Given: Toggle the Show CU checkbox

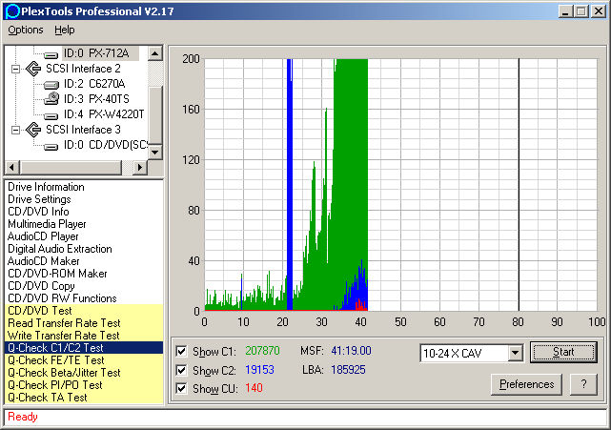Looking at the screenshot, I should pyautogui.click(x=181, y=388).
